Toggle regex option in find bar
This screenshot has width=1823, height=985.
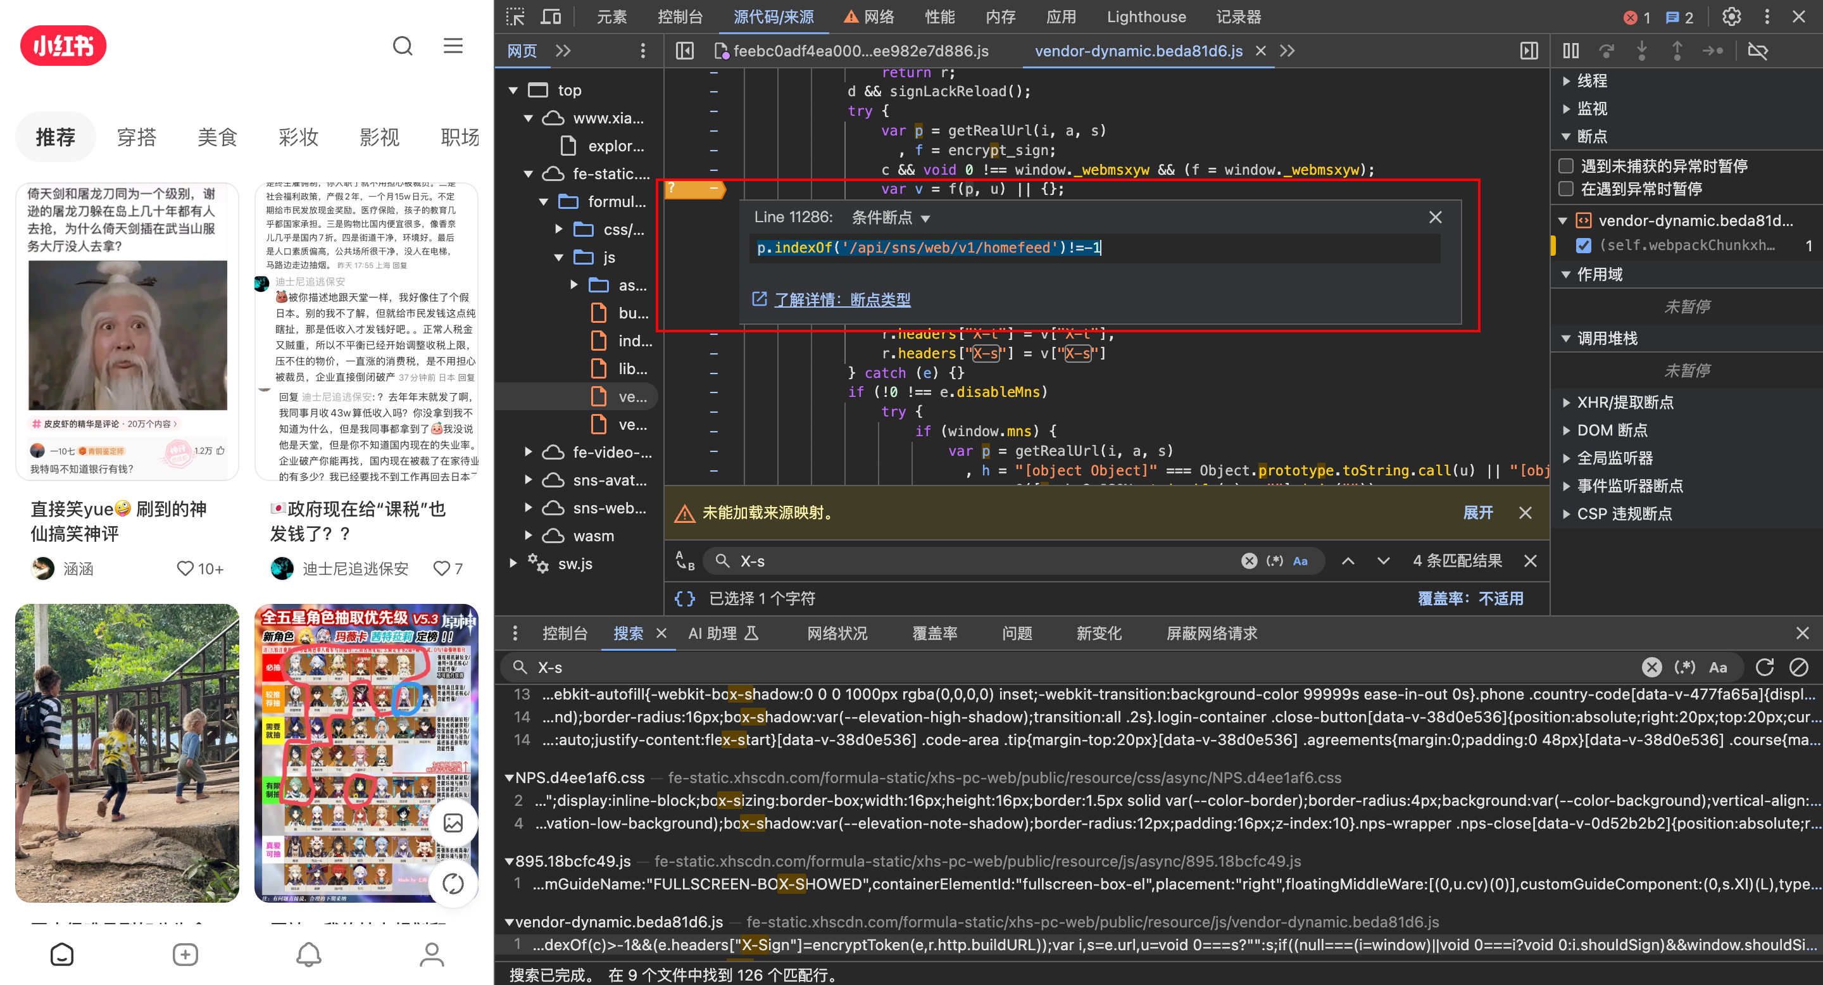(x=1274, y=561)
